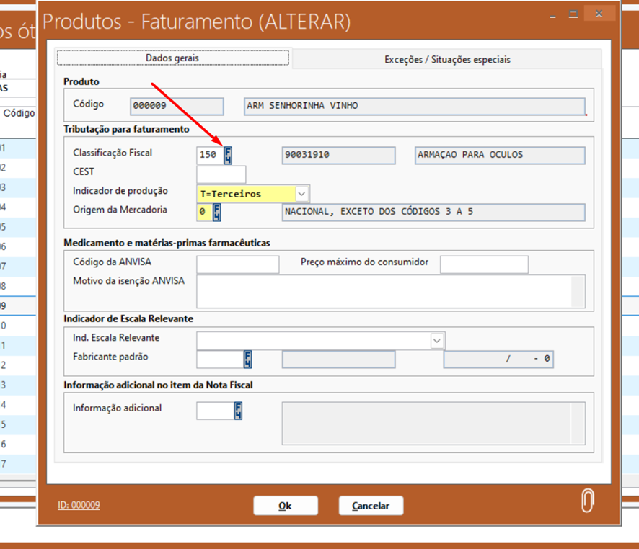Switch to Exceções / Situações especiais tab
This screenshot has width=639, height=549.
coord(447,59)
